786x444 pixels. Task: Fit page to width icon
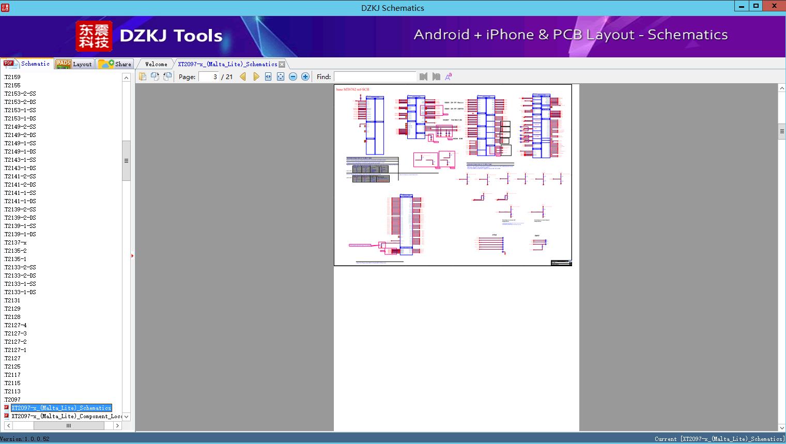tap(268, 76)
